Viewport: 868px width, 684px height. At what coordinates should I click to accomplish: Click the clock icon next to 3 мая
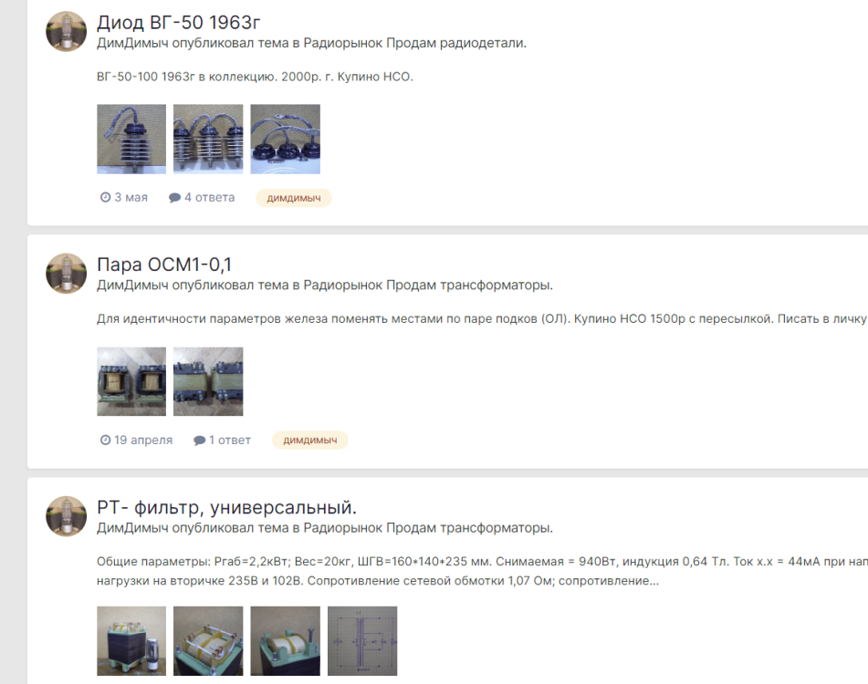tap(105, 197)
